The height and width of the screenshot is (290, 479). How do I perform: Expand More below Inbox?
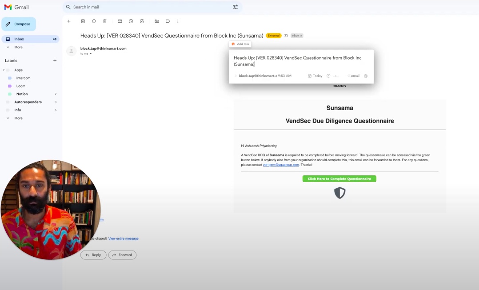point(18,47)
